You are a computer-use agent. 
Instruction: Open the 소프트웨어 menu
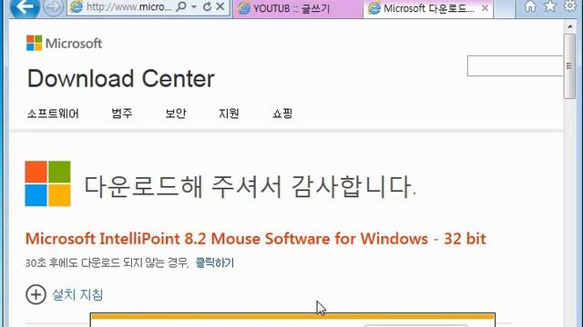click(x=53, y=114)
